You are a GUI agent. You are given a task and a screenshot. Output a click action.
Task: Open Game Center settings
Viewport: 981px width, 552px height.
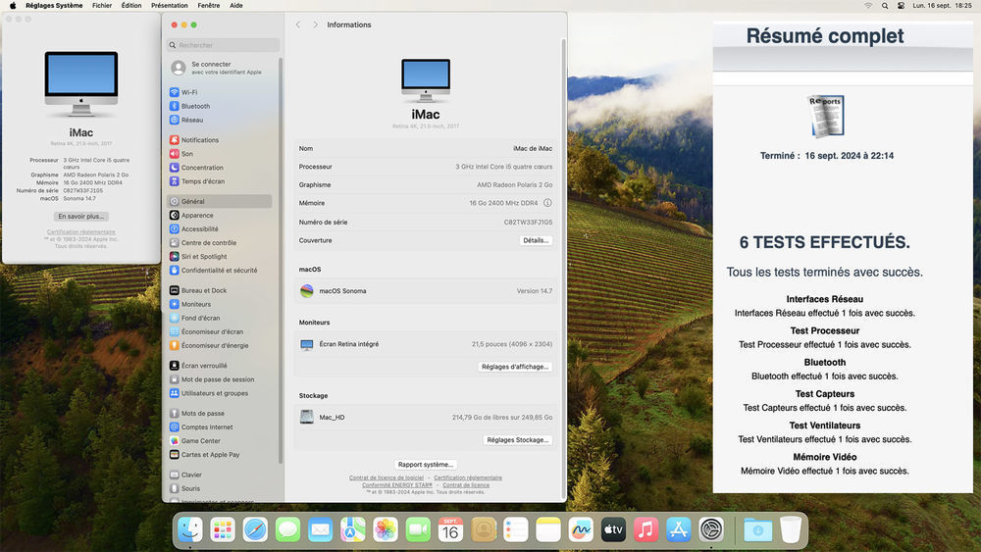coord(200,441)
